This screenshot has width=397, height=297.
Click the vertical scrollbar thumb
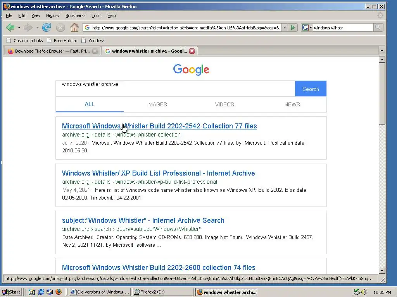382,94
